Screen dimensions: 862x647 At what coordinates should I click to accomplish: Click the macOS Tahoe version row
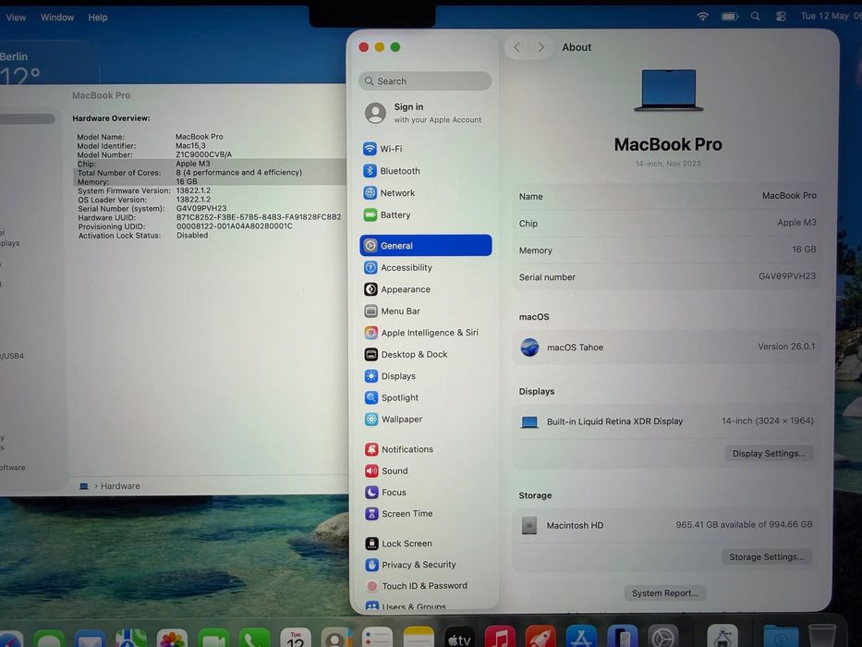tap(667, 348)
